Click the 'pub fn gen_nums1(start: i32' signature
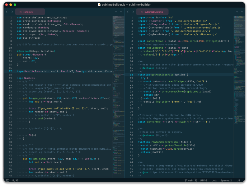 click(61, 159)
